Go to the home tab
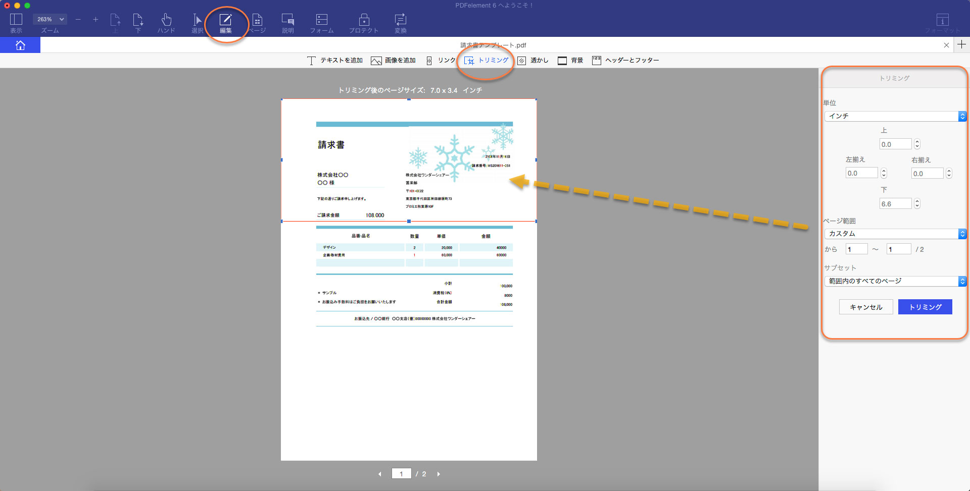970x491 pixels. [x=20, y=45]
